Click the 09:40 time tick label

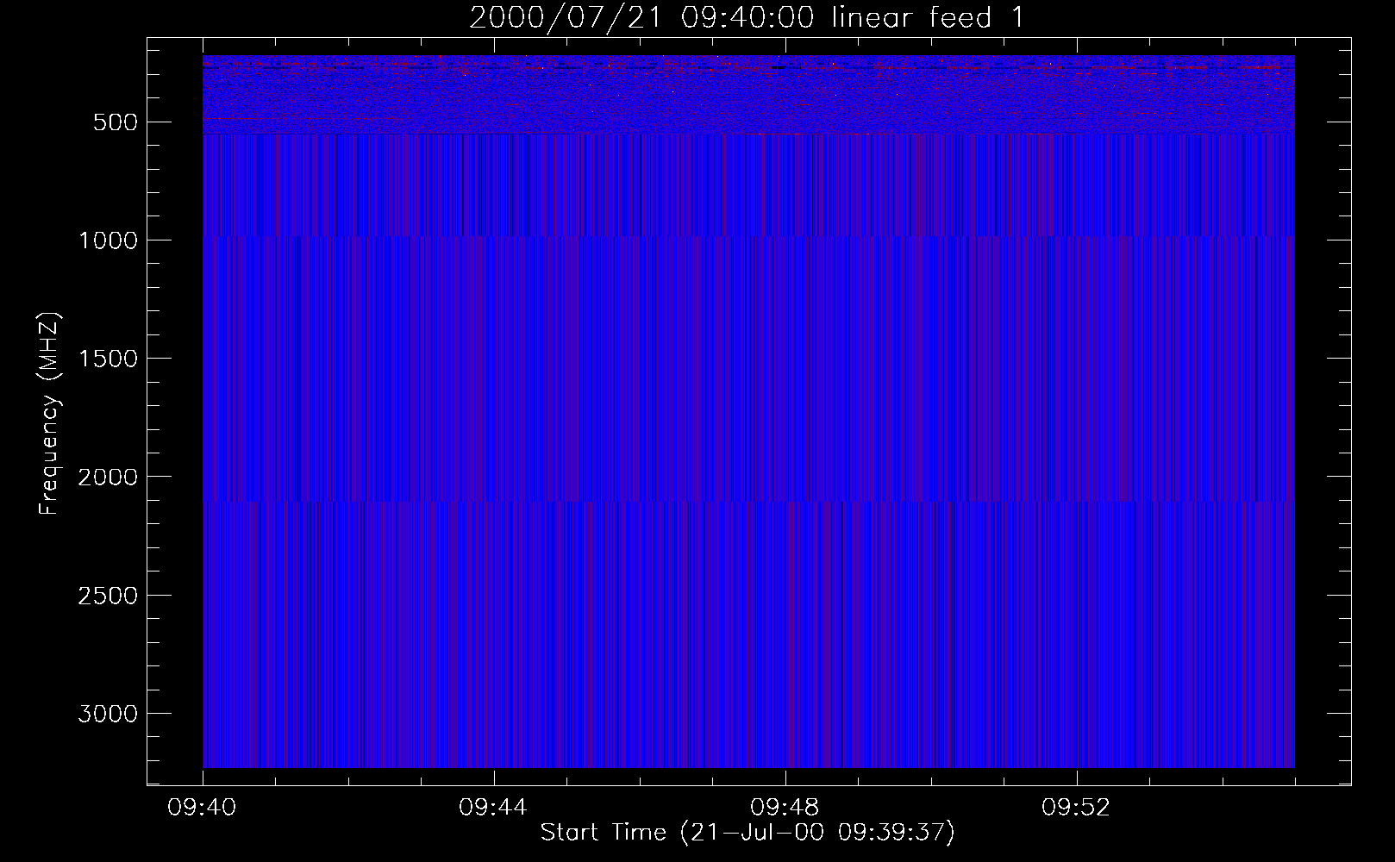pyautogui.click(x=203, y=808)
